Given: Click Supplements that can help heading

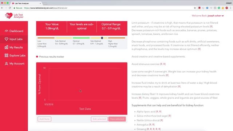Looking at the screenshot, I should (167, 105).
